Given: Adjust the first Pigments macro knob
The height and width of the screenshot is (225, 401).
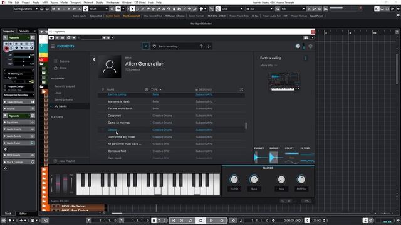Looking at the screenshot, I should click(x=234, y=179).
